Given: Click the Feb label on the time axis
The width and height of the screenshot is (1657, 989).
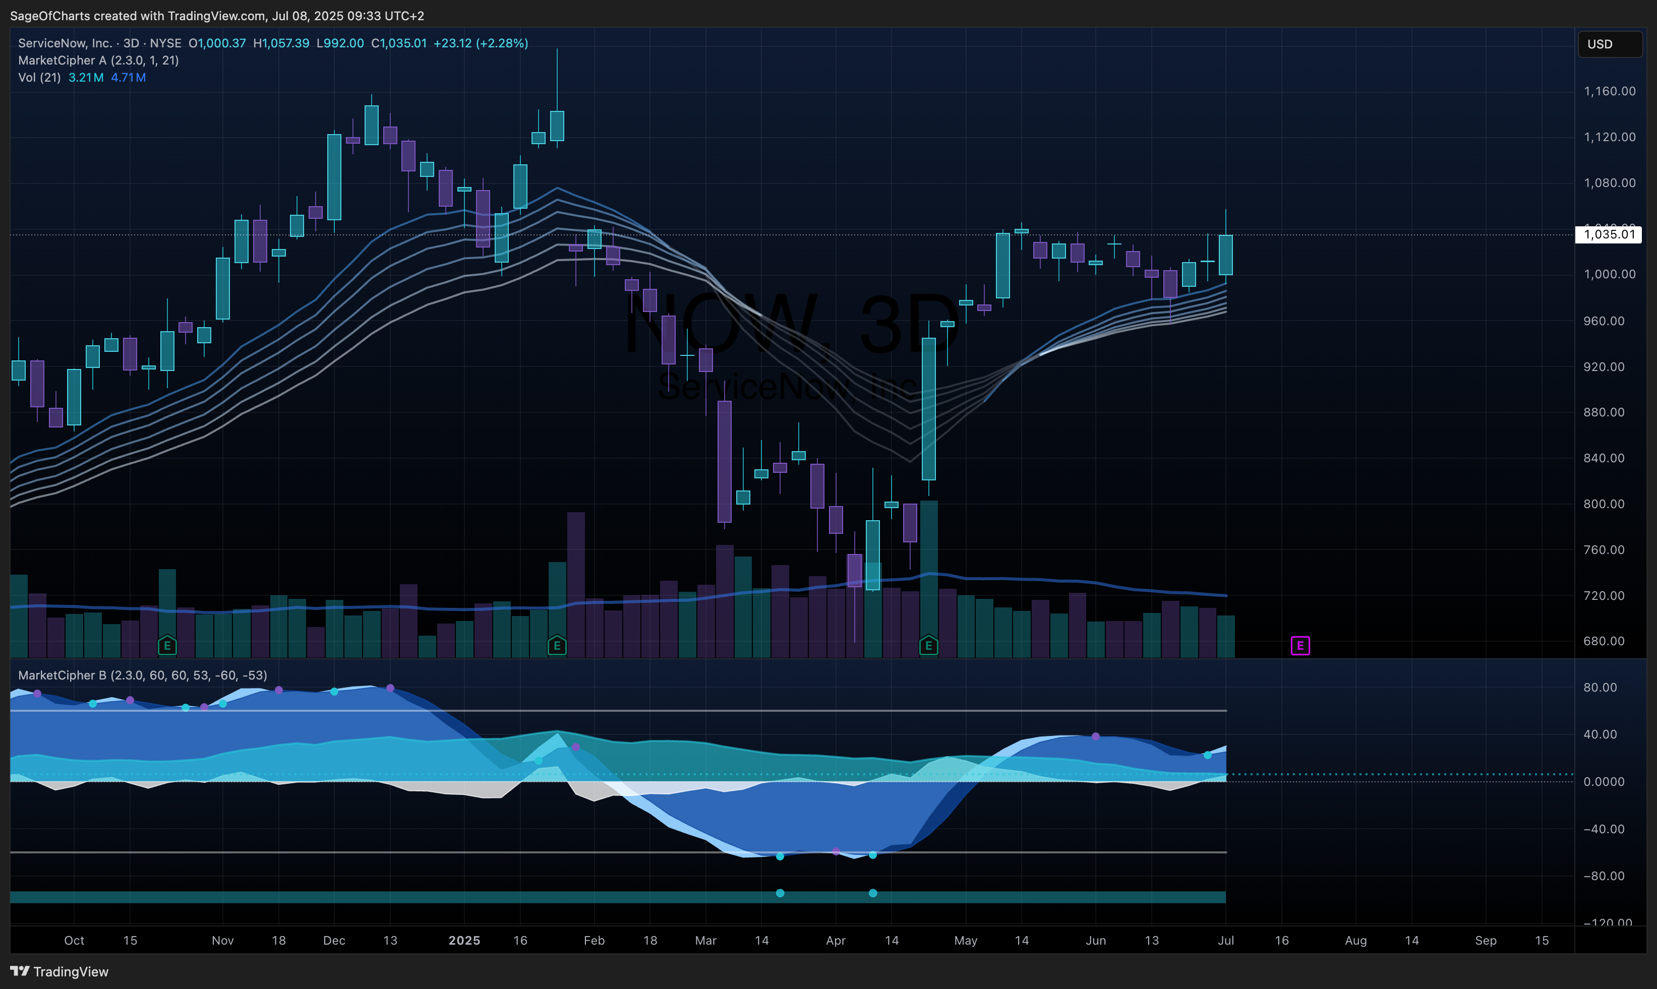Looking at the screenshot, I should click(x=595, y=940).
